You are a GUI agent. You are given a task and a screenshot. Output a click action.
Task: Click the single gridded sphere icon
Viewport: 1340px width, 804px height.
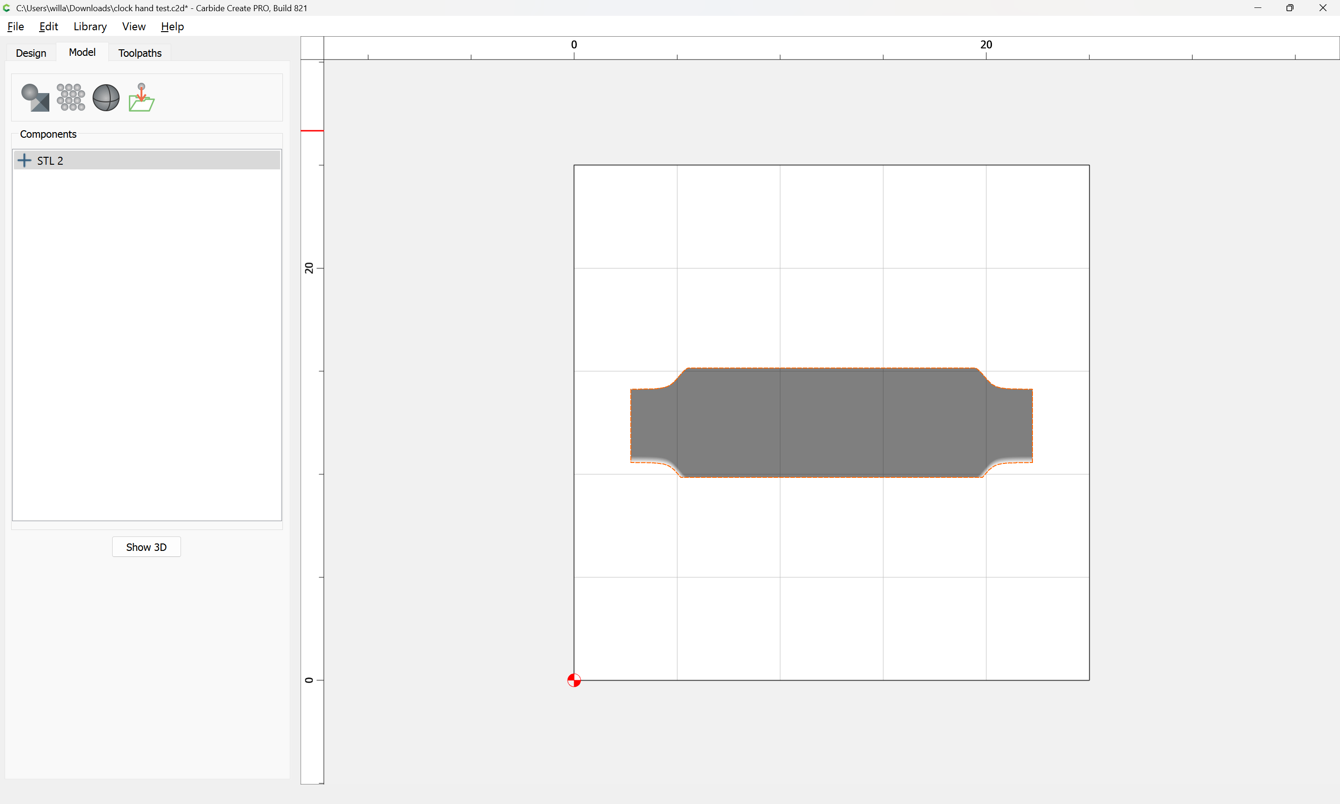(106, 98)
